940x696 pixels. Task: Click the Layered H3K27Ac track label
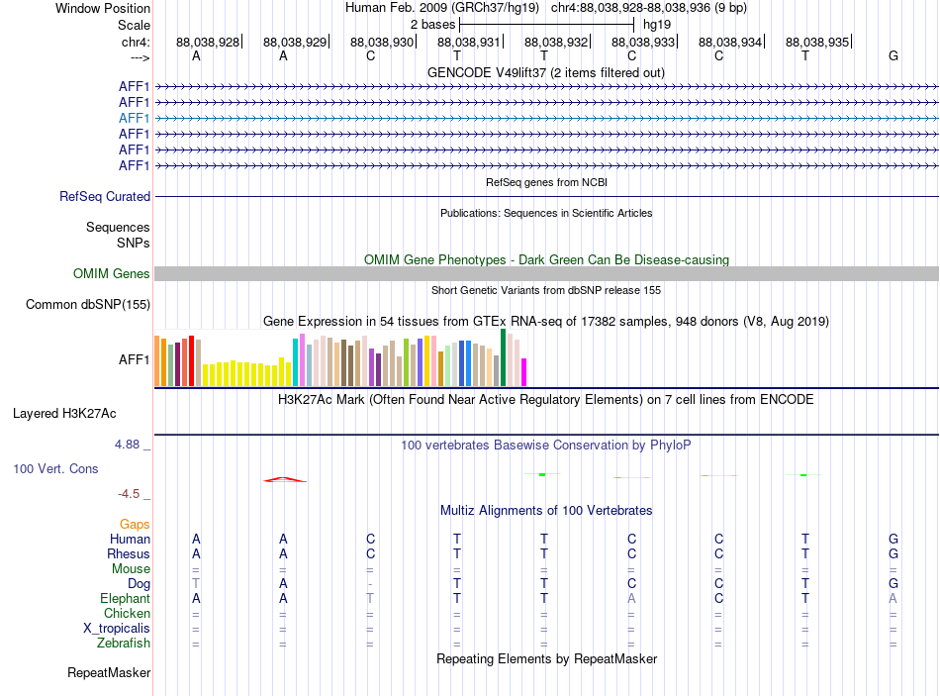[64, 414]
